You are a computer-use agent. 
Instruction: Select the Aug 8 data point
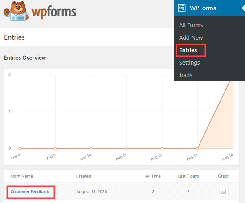coord(20,149)
